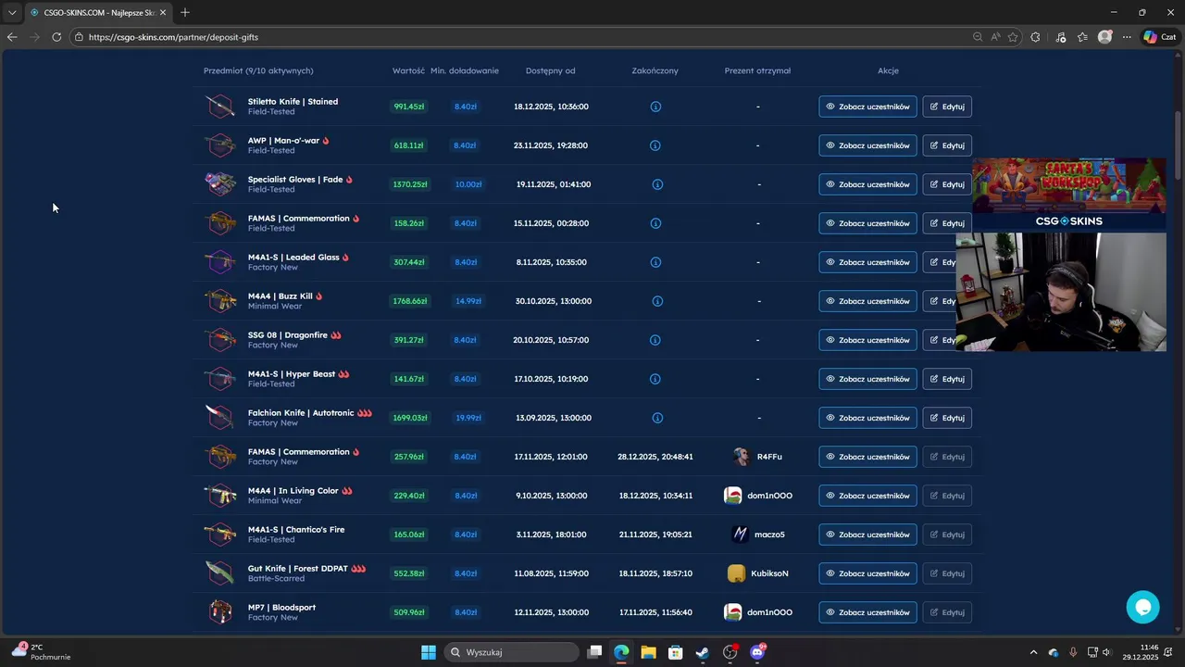The width and height of the screenshot is (1185, 667).
Task: Click the Dostępny od column header
Action: [551, 70]
